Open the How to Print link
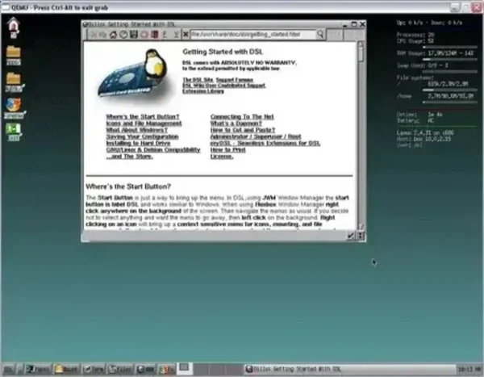The width and height of the screenshot is (484, 377). (x=227, y=150)
